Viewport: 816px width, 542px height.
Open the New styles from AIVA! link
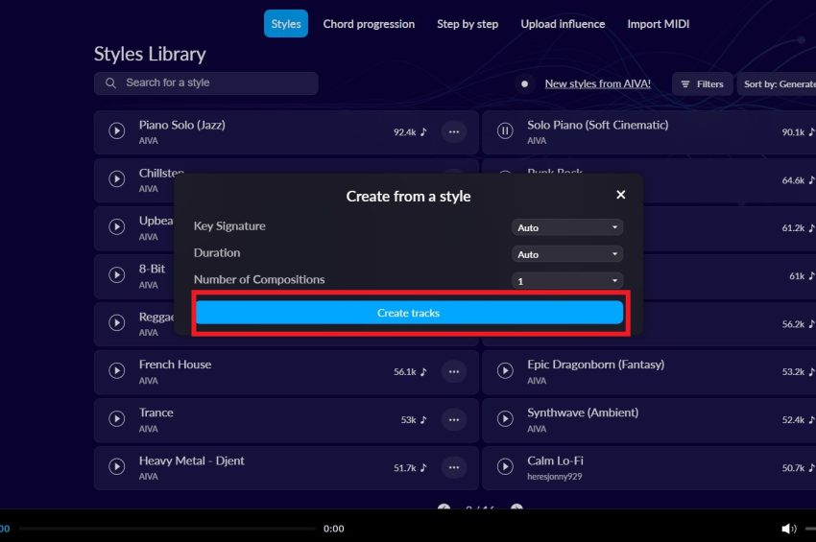(x=597, y=83)
